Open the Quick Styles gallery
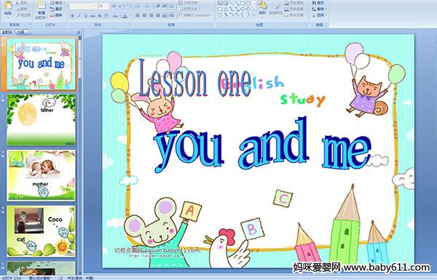Viewport: 437px width, 280px height. [276, 8]
